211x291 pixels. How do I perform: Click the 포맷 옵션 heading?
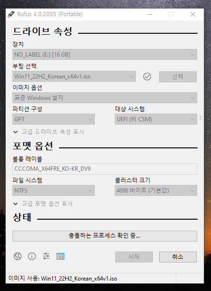coord(33,146)
